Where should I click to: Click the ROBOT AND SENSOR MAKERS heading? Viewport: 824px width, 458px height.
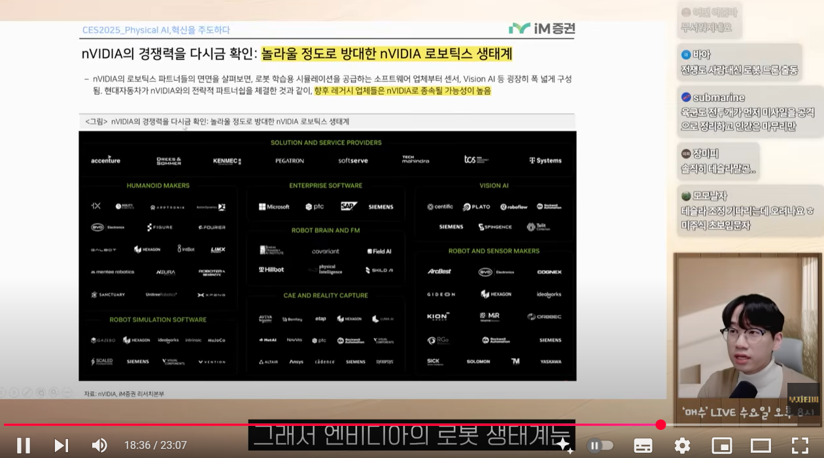(x=494, y=251)
